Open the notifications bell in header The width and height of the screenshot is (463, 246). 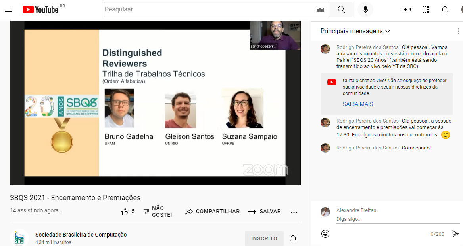pos(445,9)
